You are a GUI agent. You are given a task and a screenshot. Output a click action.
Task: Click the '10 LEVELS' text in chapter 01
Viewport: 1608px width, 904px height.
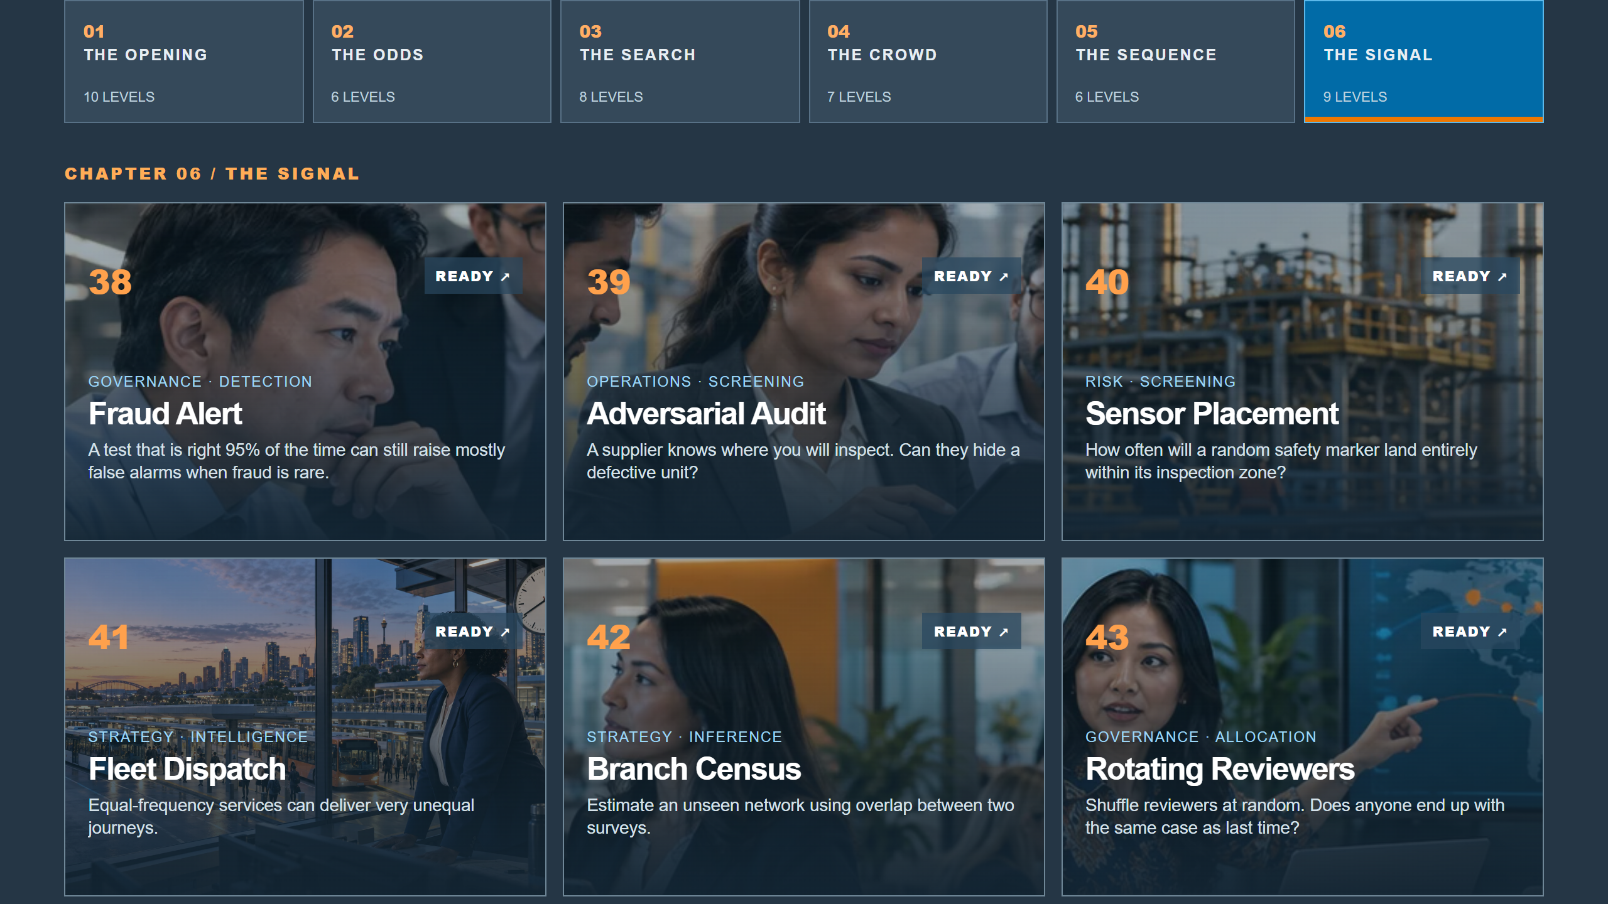click(119, 97)
